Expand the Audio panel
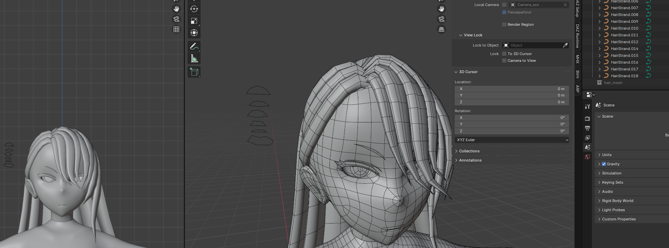This screenshot has height=248, width=669. [x=599, y=192]
